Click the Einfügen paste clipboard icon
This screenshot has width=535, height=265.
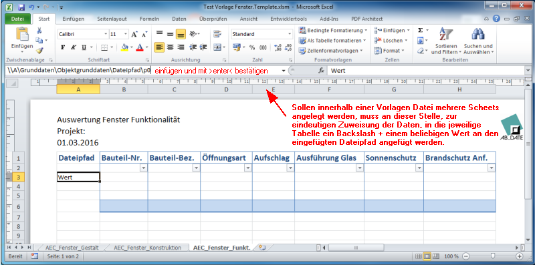click(22, 35)
